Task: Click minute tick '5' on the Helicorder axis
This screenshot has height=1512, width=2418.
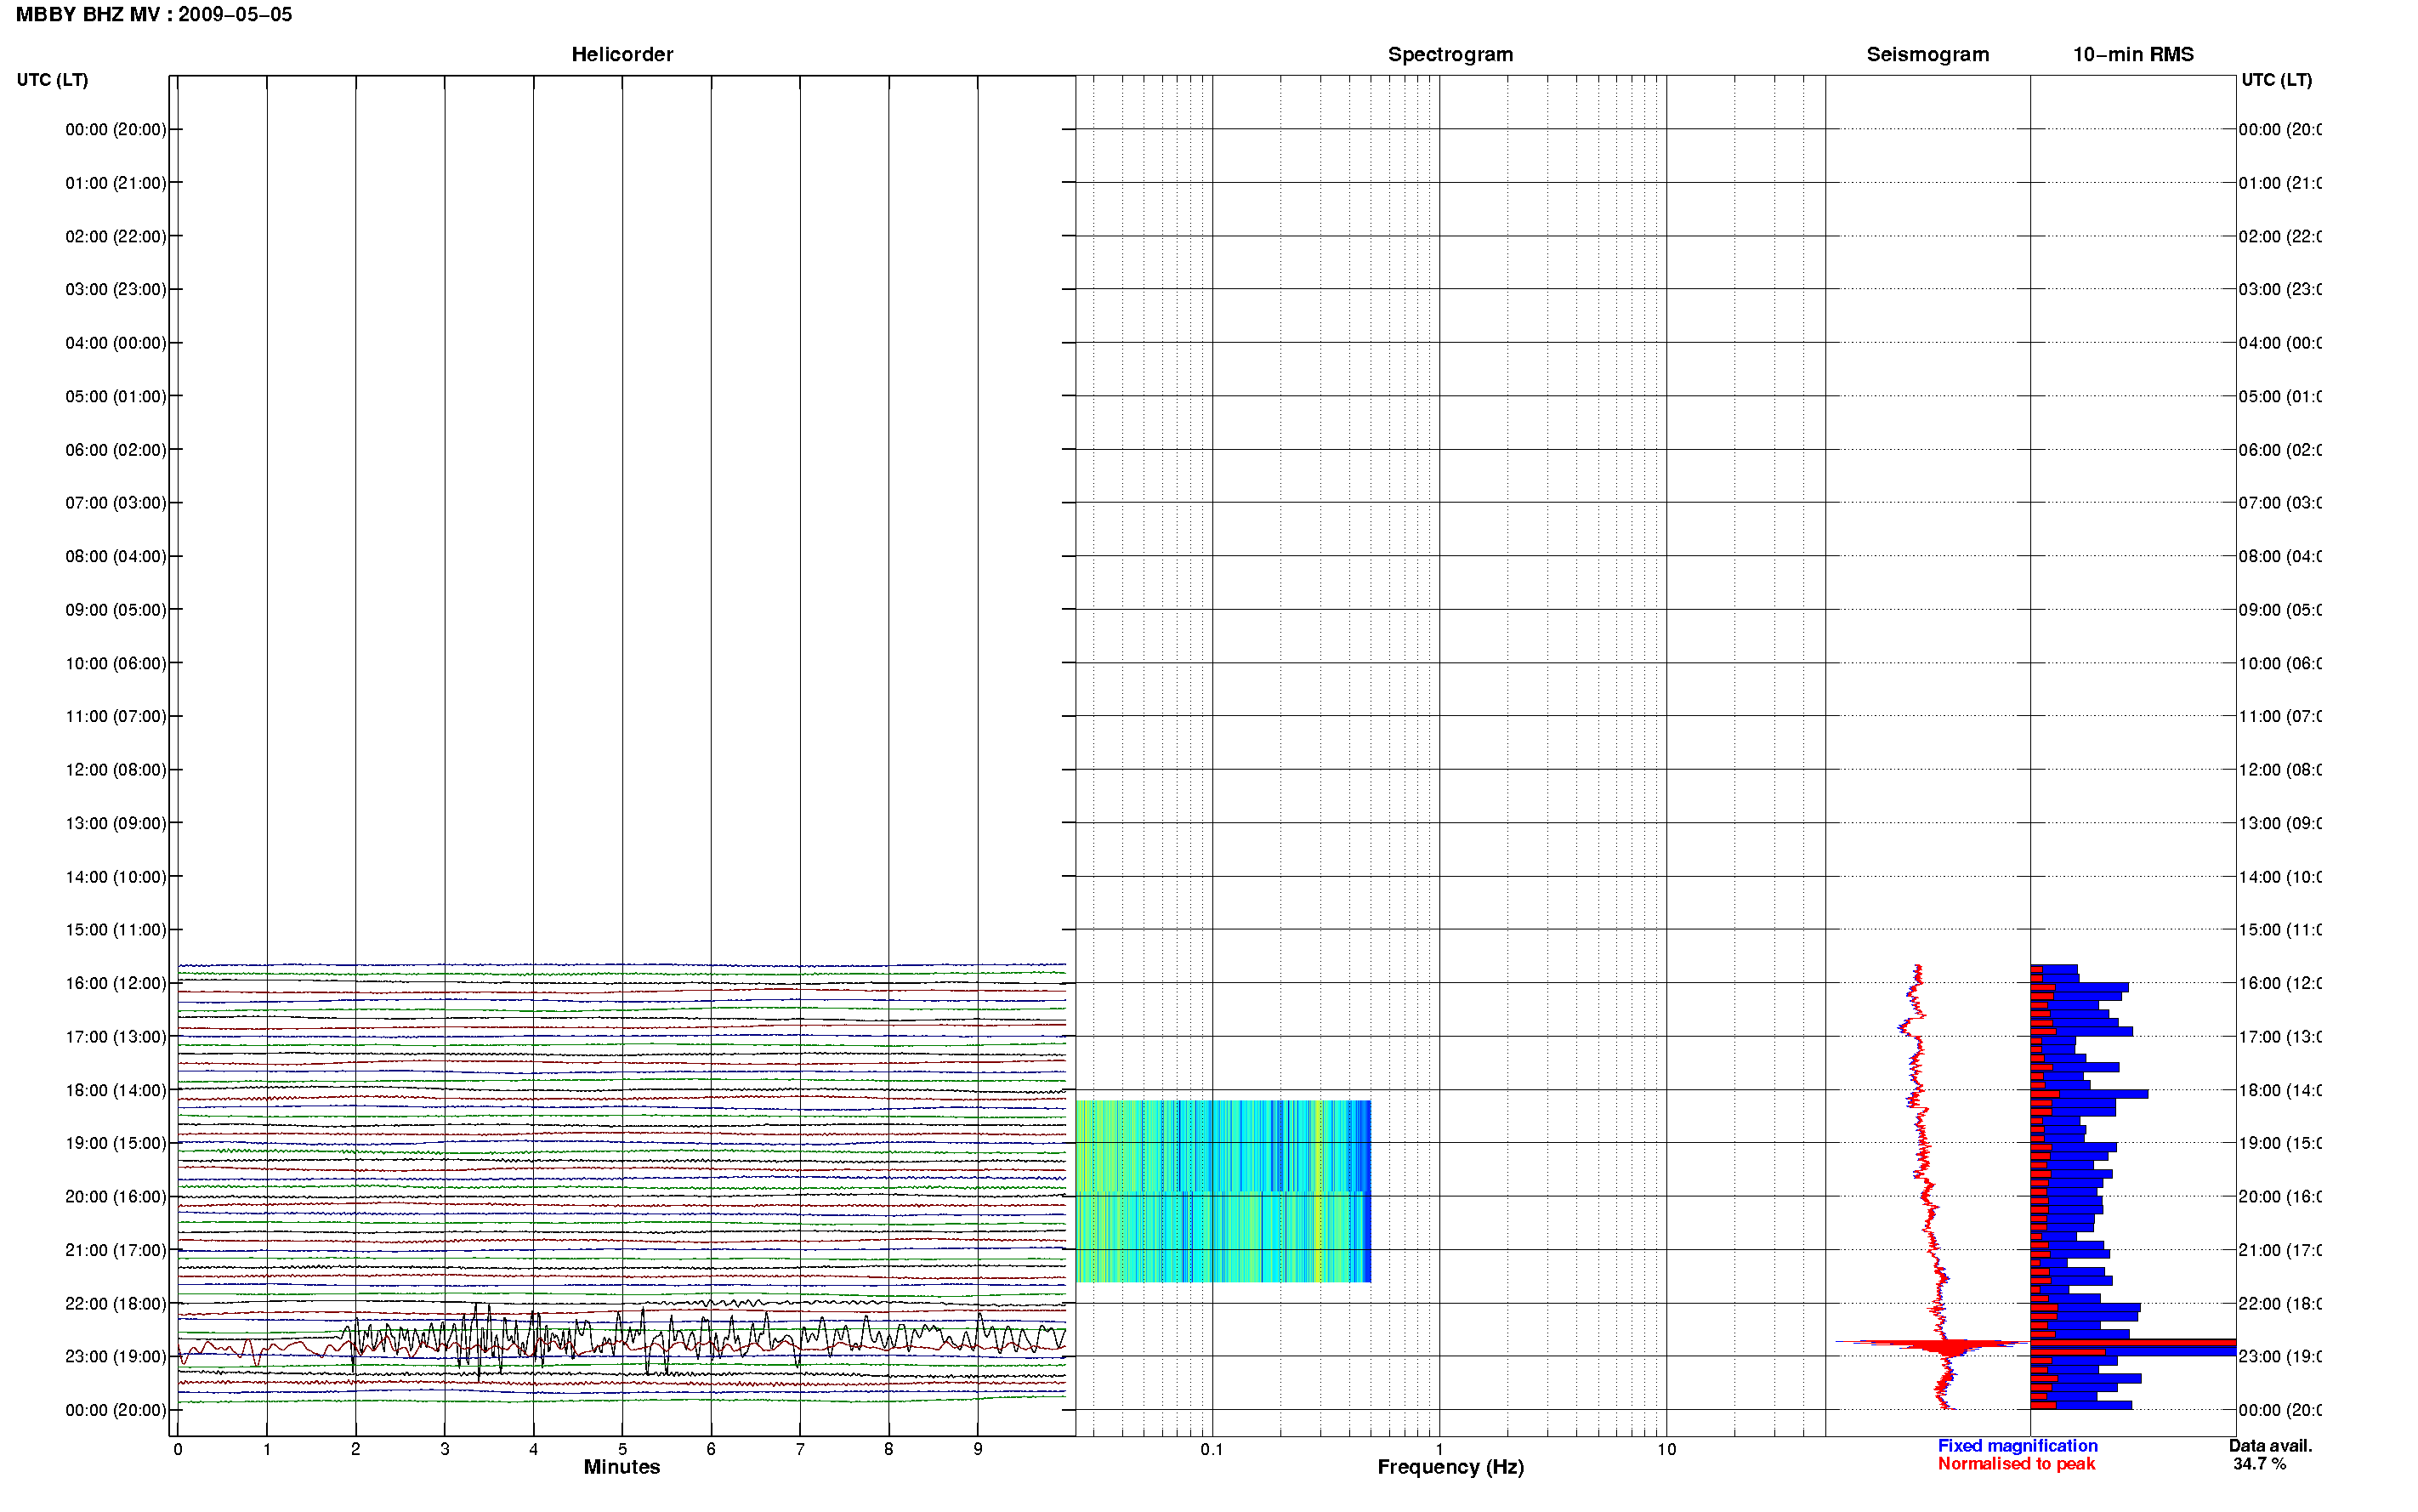Action: (x=622, y=1449)
